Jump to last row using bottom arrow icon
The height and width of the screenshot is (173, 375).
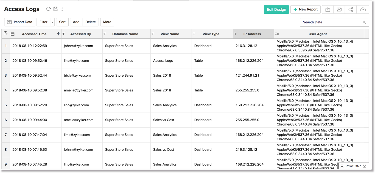365,166
